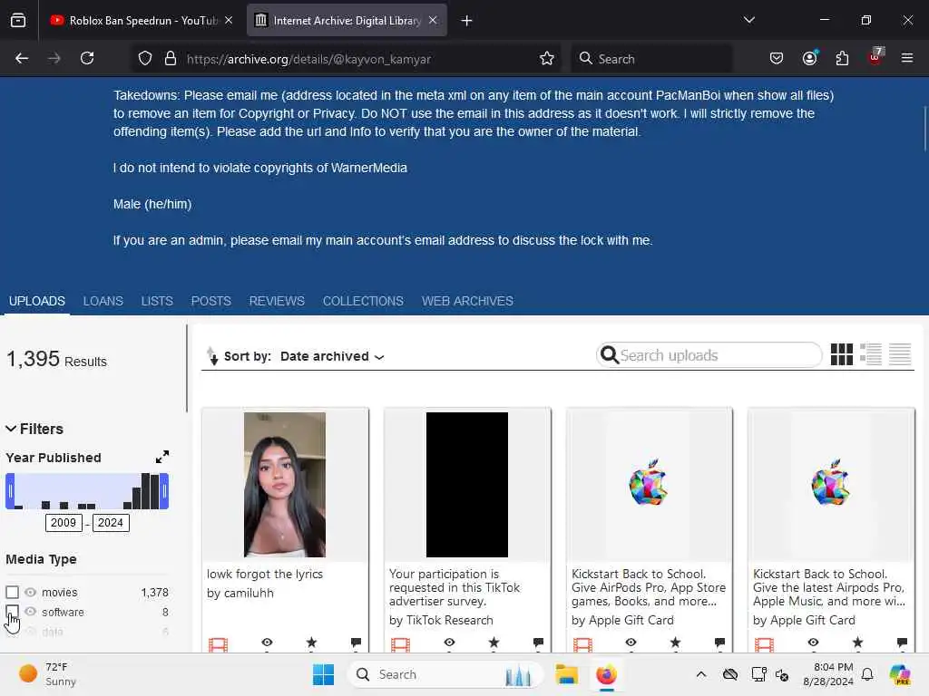Select the LISTS tab
Screen dimensions: 929x696
(157, 301)
